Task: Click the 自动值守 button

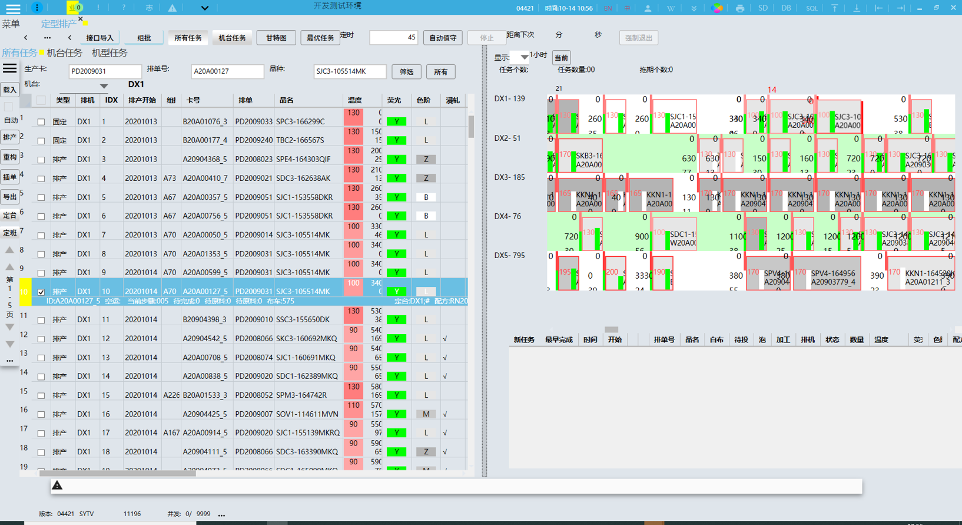Action: pyautogui.click(x=443, y=38)
